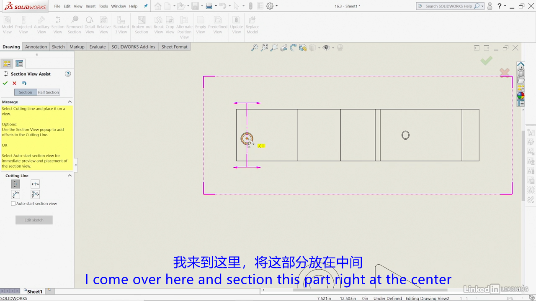
Task: Open the Options gear dropdown arrow
Action: coord(276,6)
